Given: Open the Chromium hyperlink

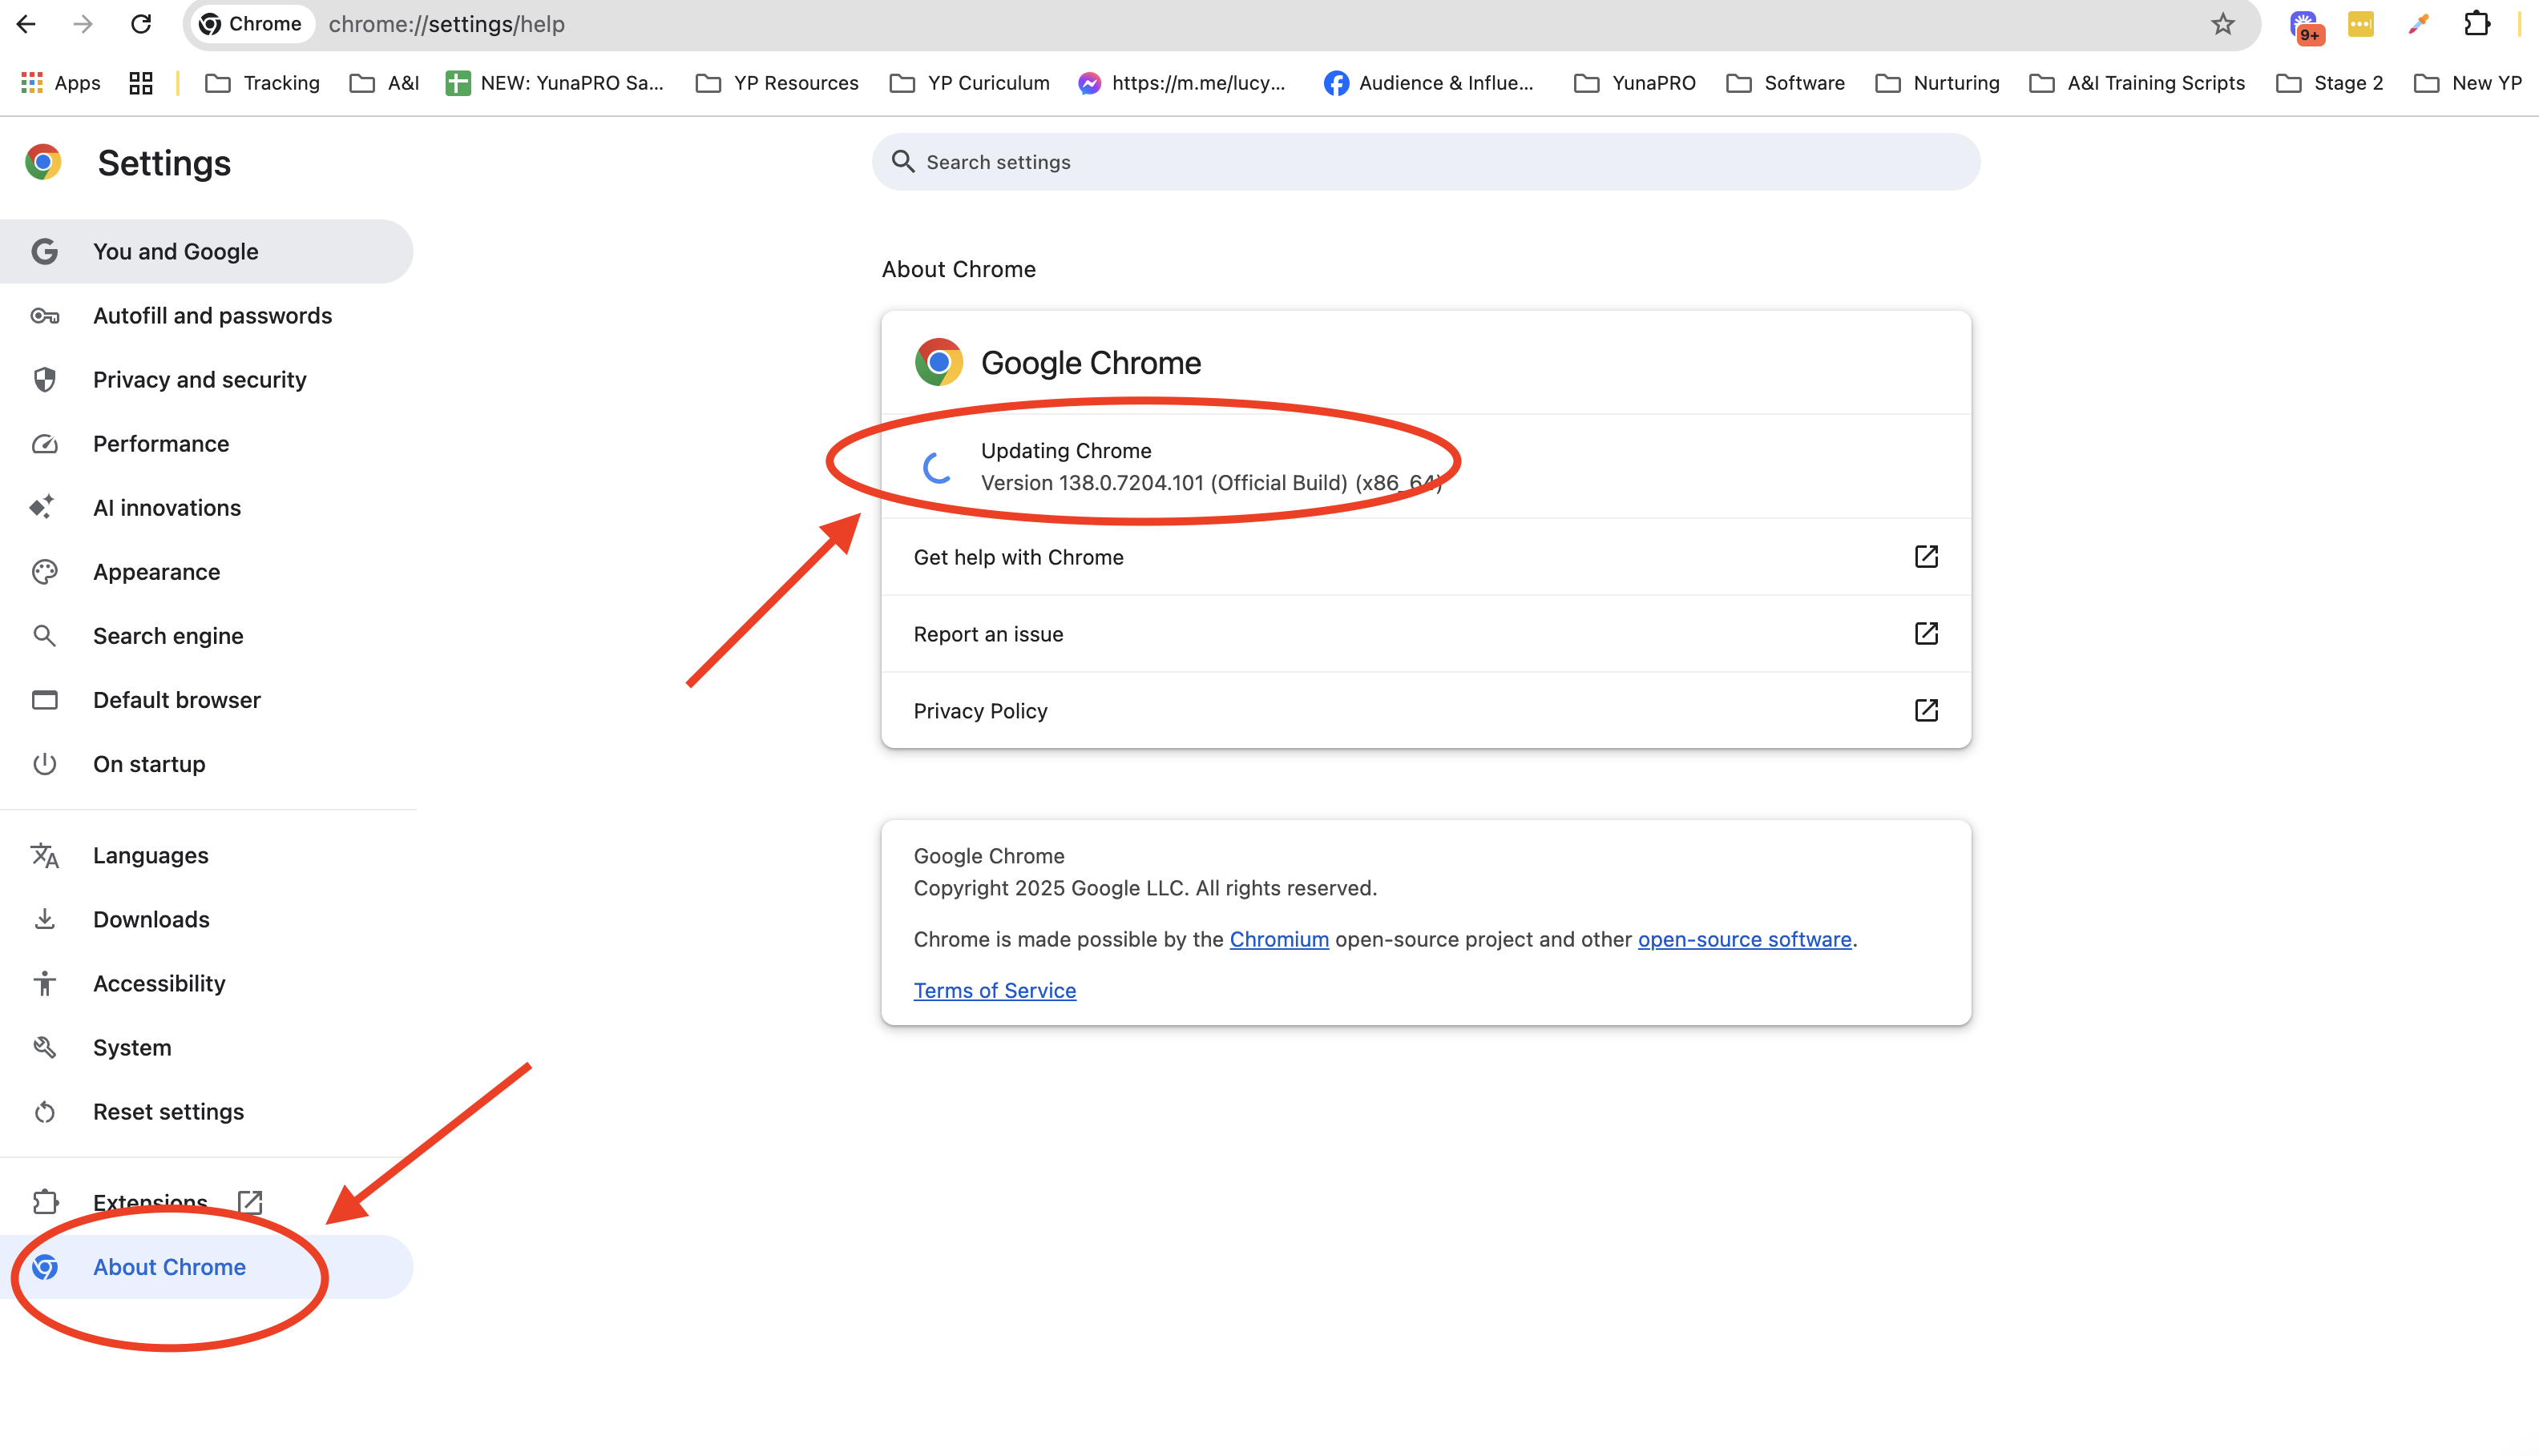Looking at the screenshot, I should click(1278, 939).
